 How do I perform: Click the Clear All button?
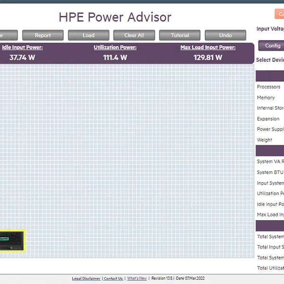[134, 35]
